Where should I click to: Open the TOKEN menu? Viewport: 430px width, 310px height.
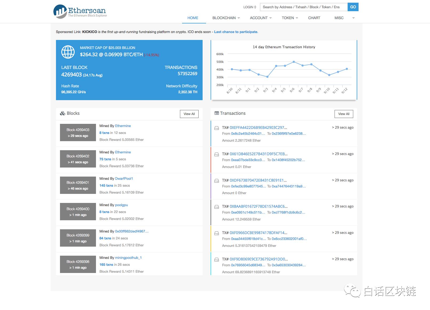288,18
